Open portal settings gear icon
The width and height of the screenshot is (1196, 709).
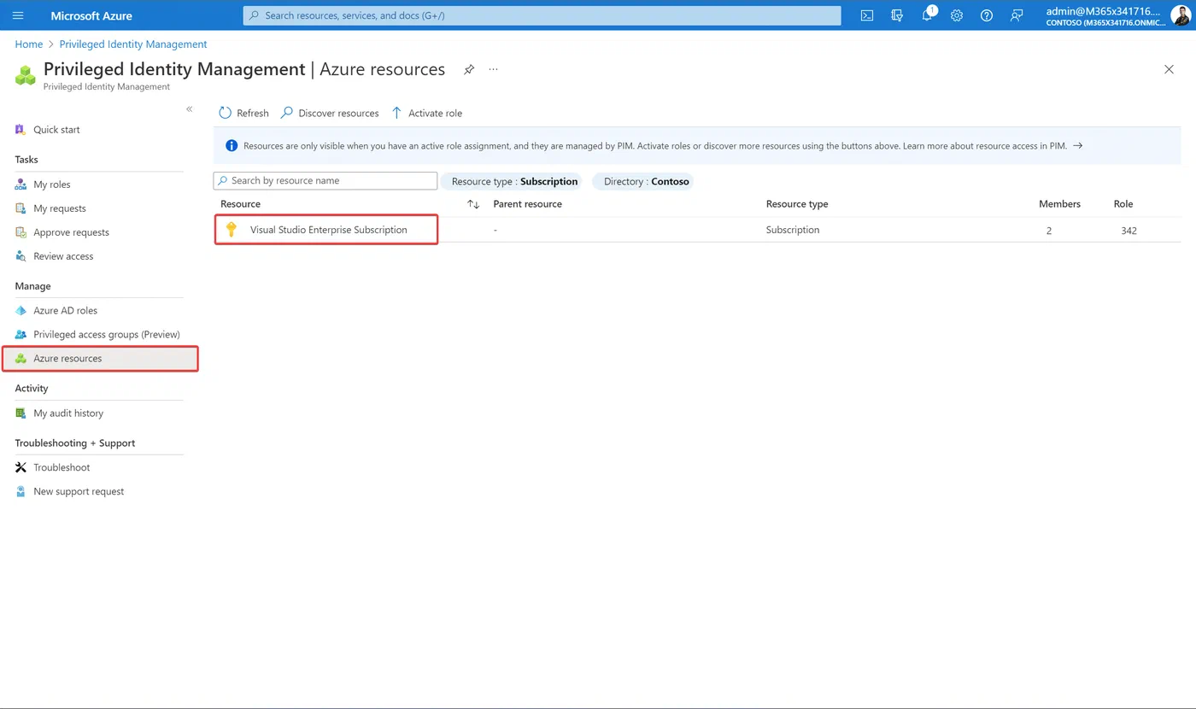click(x=957, y=15)
